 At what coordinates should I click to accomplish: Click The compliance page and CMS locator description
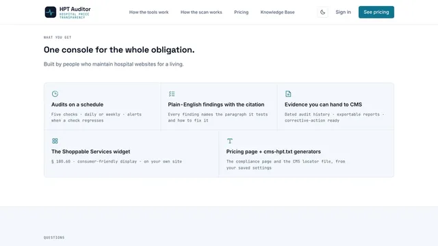[x=285, y=165]
